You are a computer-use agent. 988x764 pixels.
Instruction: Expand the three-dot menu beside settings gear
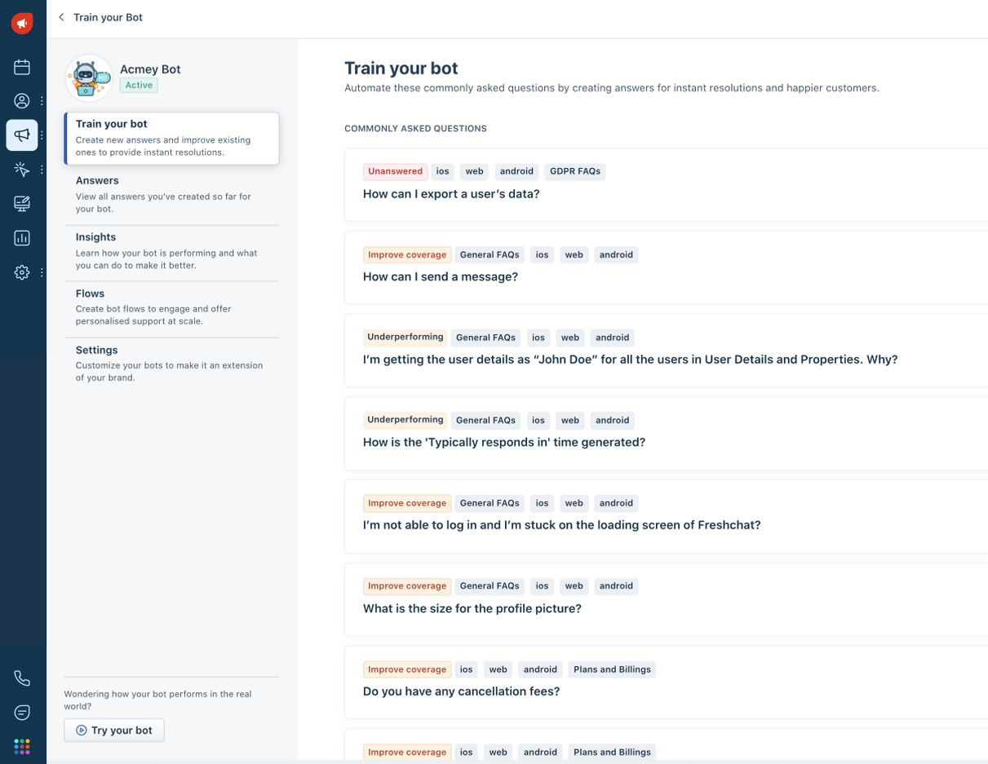[x=42, y=272]
